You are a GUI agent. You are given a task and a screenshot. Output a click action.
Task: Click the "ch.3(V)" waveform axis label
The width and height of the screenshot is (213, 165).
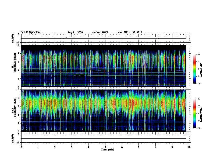(13, 138)
